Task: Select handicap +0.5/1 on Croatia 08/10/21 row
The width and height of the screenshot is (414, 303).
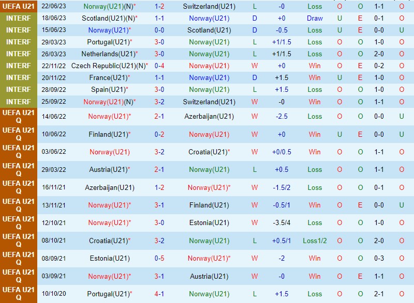Action: click(x=282, y=241)
